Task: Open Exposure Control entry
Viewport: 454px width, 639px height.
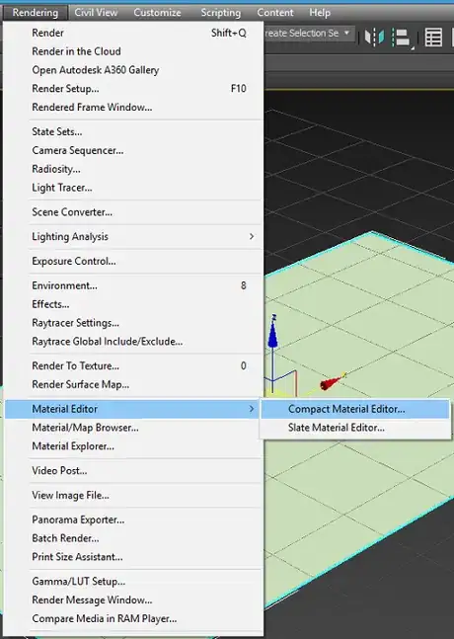Action: [x=133, y=261]
